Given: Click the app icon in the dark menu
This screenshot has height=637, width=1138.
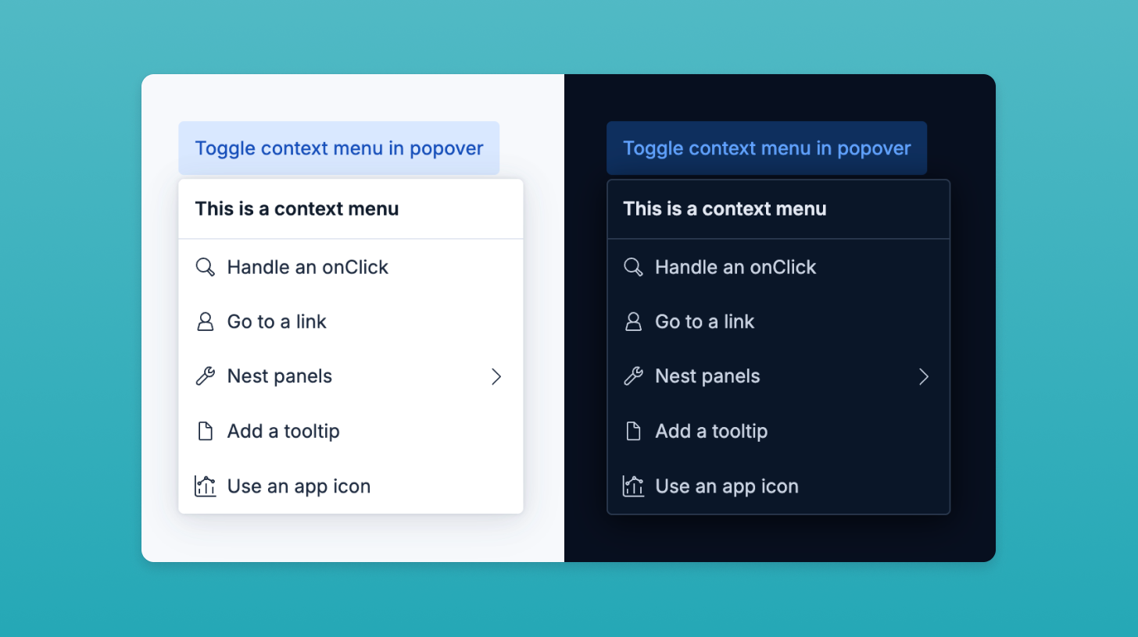Looking at the screenshot, I should (x=633, y=486).
